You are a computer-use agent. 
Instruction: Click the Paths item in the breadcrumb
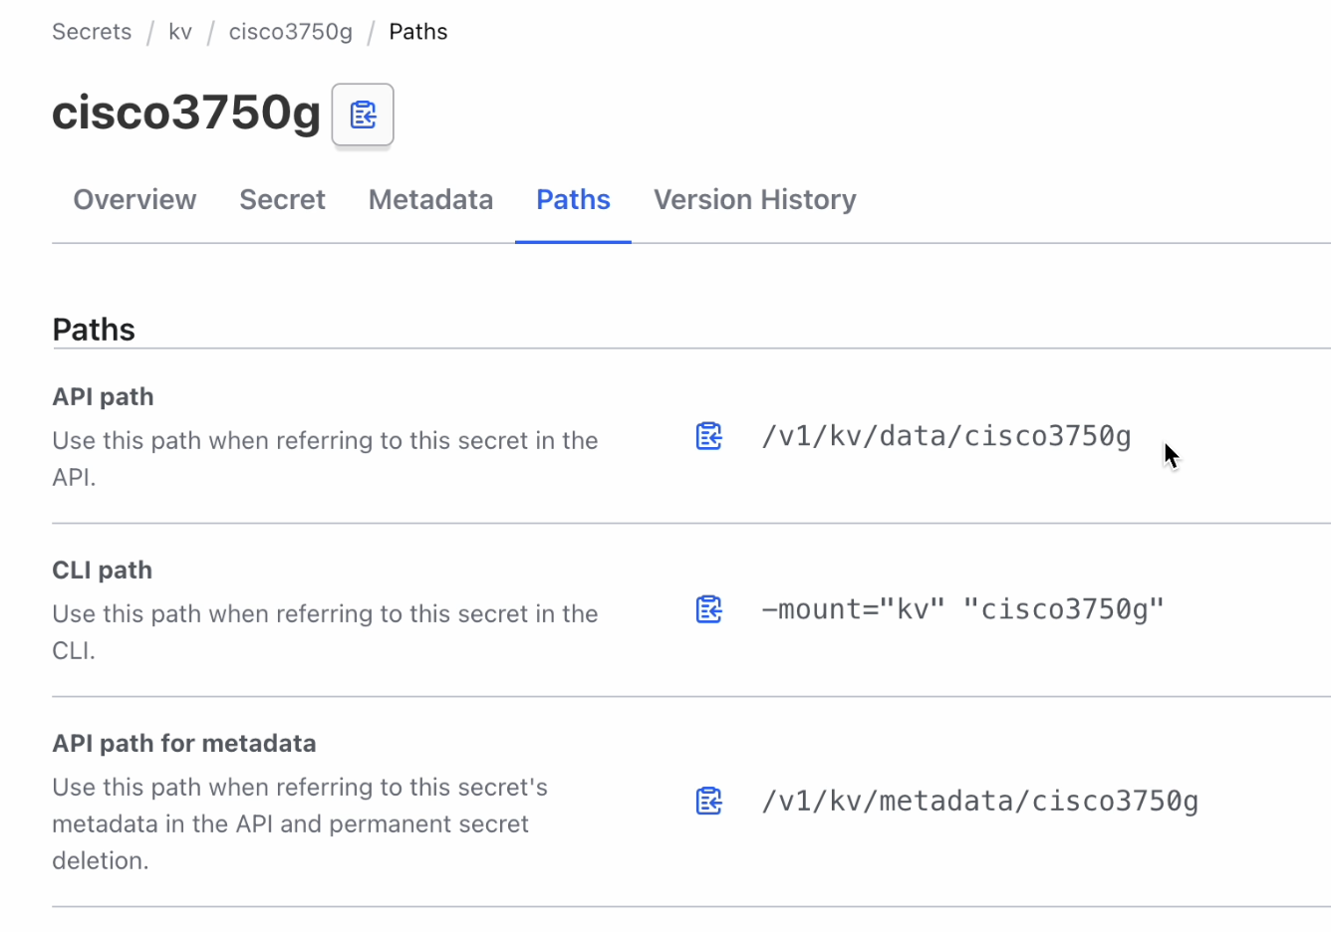pos(418,32)
